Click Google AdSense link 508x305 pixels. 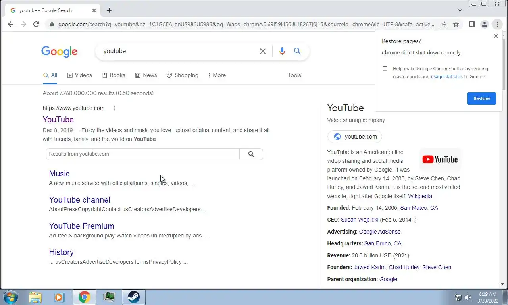click(x=380, y=232)
